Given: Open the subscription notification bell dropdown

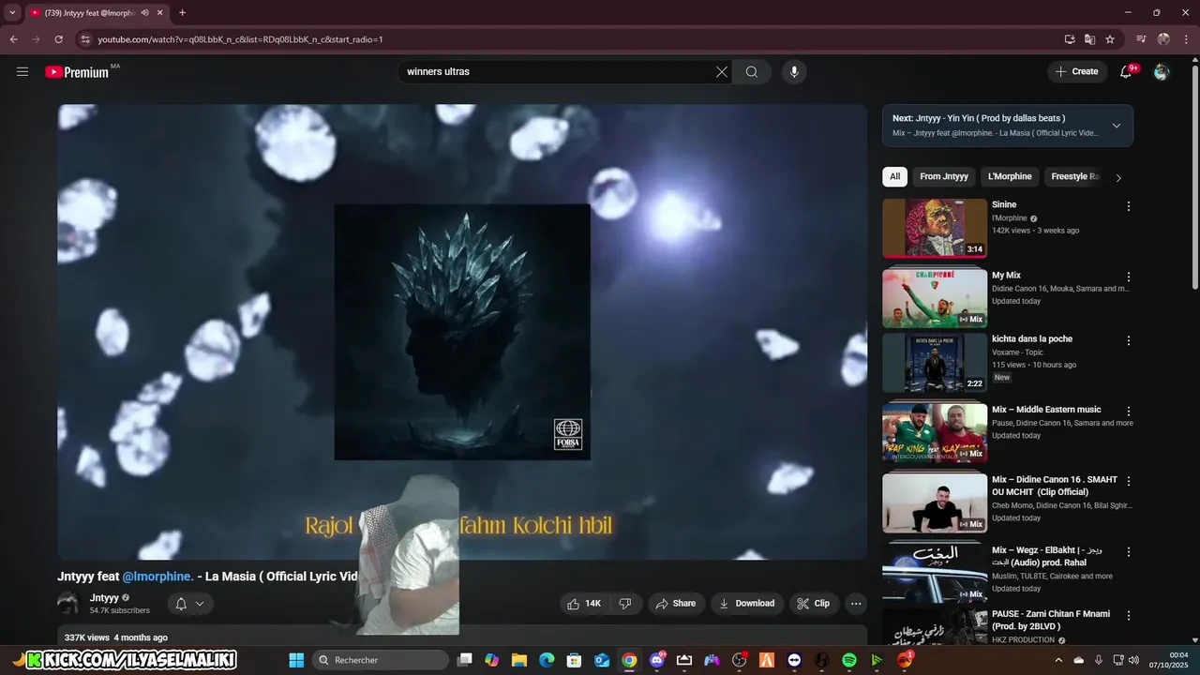Looking at the screenshot, I should click(x=190, y=604).
